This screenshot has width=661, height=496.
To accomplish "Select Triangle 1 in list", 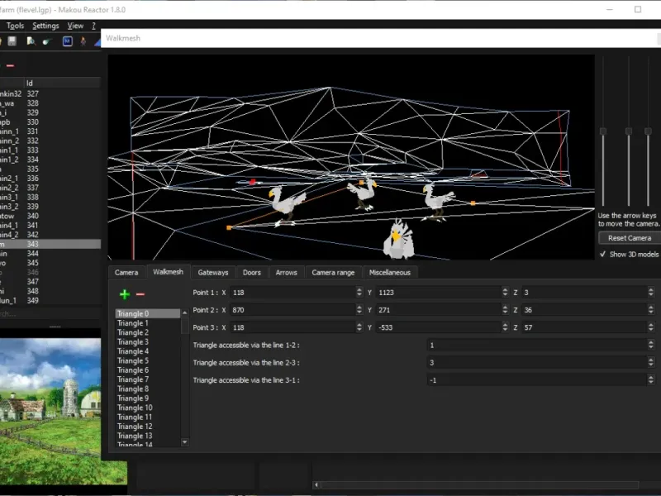I will click(148, 323).
